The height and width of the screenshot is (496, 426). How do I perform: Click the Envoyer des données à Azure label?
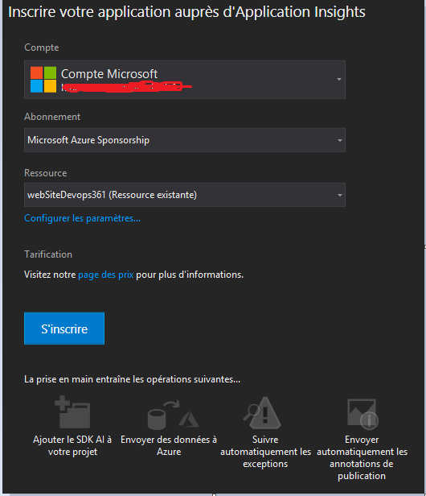(x=169, y=445)
